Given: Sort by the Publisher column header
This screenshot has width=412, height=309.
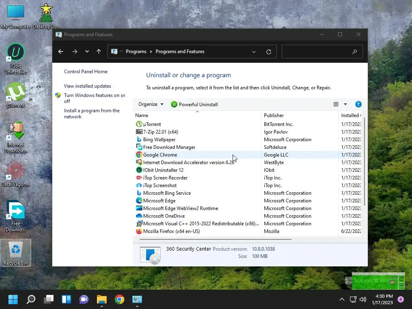Looking at the screenshot, I should click(x=300, y=115).
